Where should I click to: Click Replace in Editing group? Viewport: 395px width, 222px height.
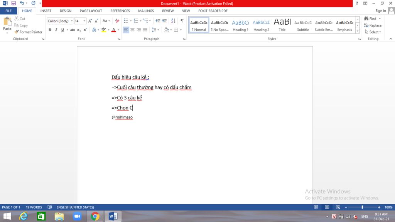coord(373,25)
